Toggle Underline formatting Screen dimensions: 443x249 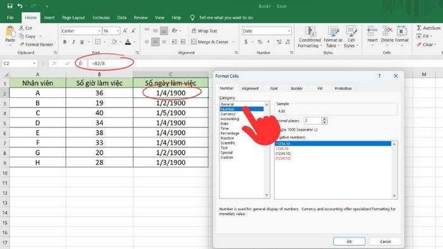[x=82, y=42]
